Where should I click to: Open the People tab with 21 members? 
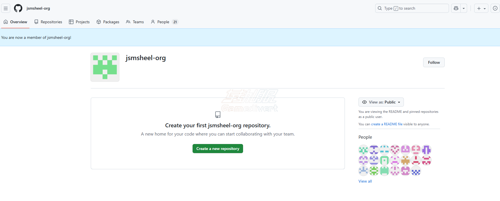pyautogui.click(x=164, y=22)
